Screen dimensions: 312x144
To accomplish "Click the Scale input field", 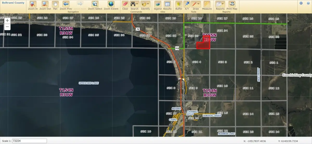I will 26,141.
